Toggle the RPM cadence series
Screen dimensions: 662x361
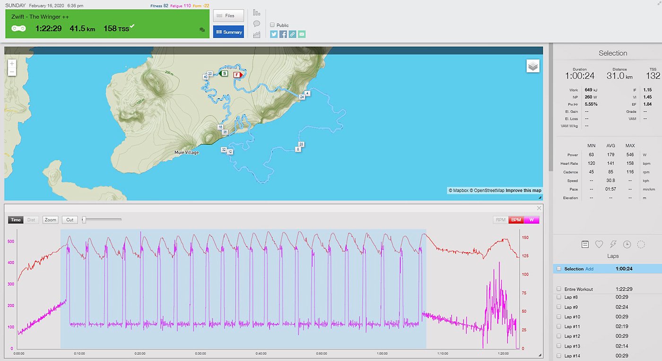pos(500,220)
